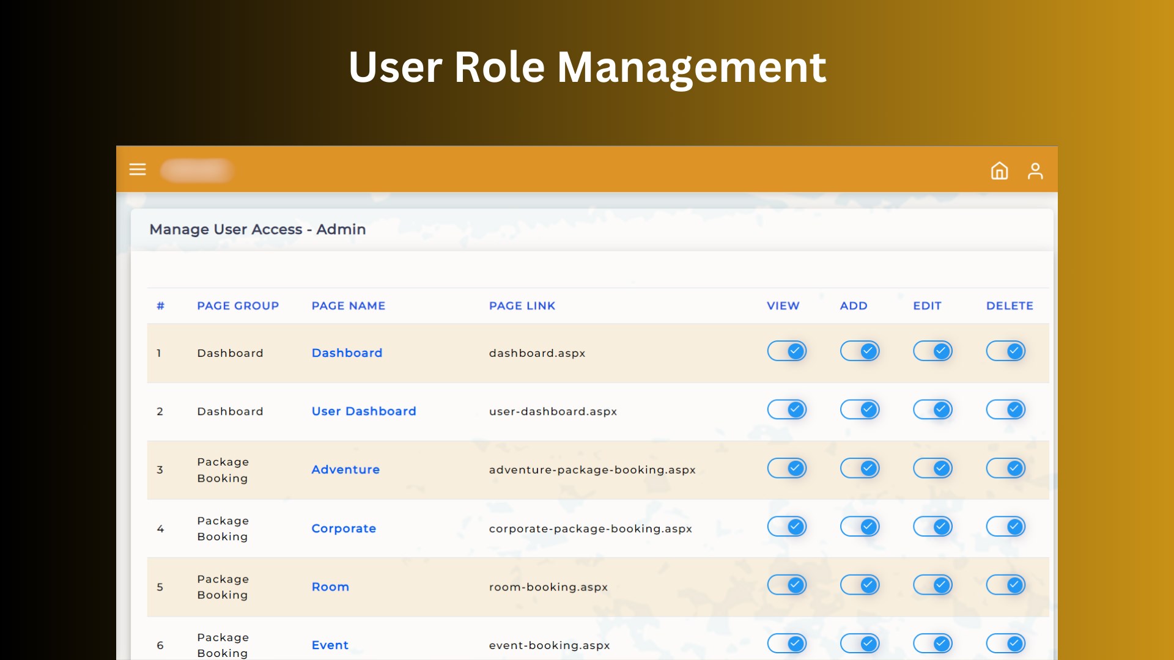Open the hamburger navigation menu
The image size is (1174, 660).
137,169
